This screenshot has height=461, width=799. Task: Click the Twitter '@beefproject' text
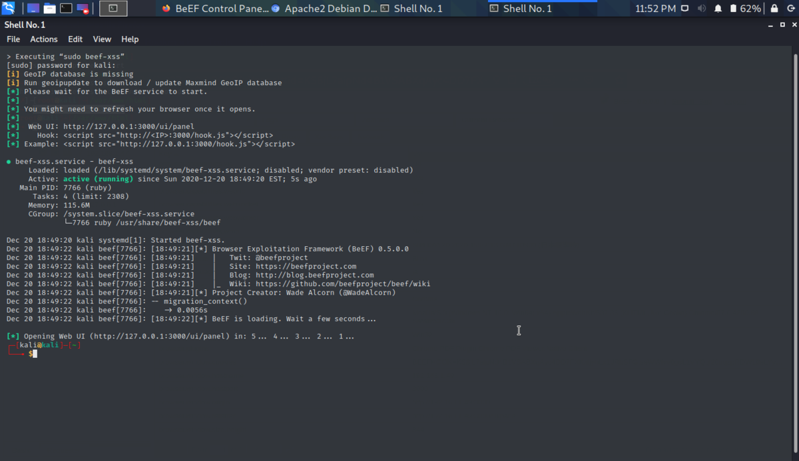[282, 257]
